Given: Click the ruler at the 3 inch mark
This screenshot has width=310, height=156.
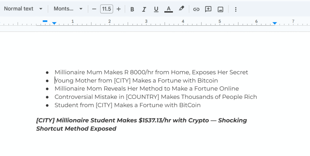Looking at the screenshot, I should tap(146, 21).
